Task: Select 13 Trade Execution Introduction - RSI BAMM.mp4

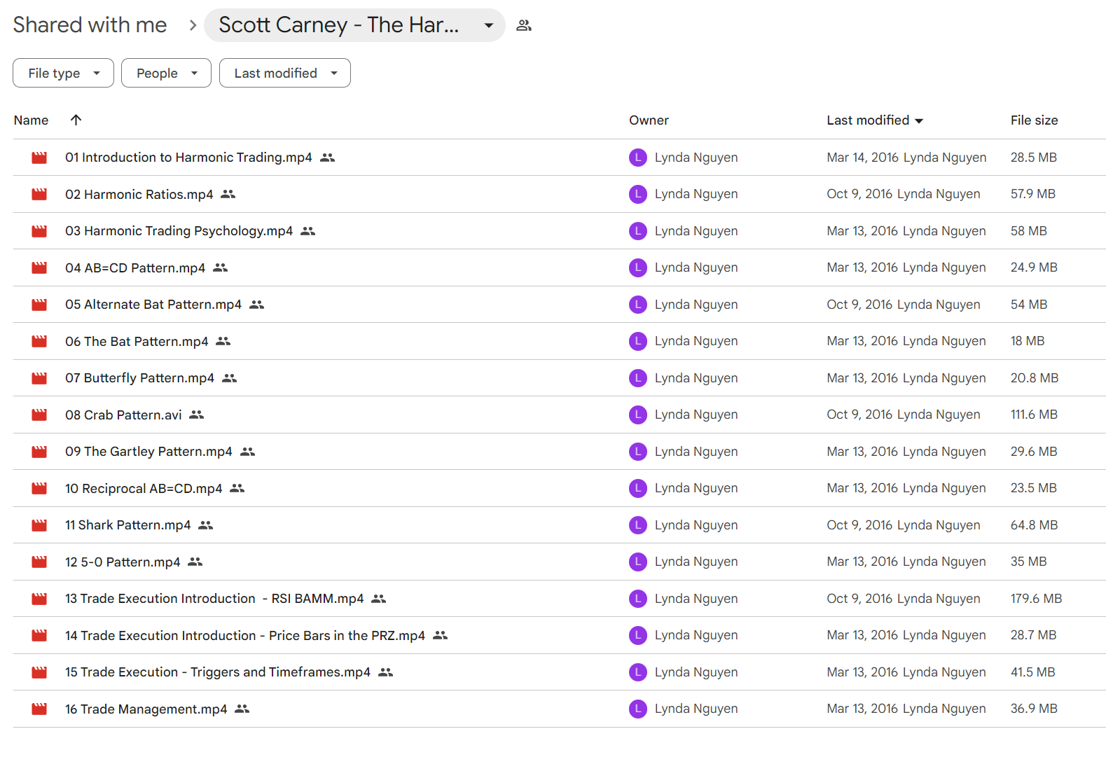Action: (214, 599)
